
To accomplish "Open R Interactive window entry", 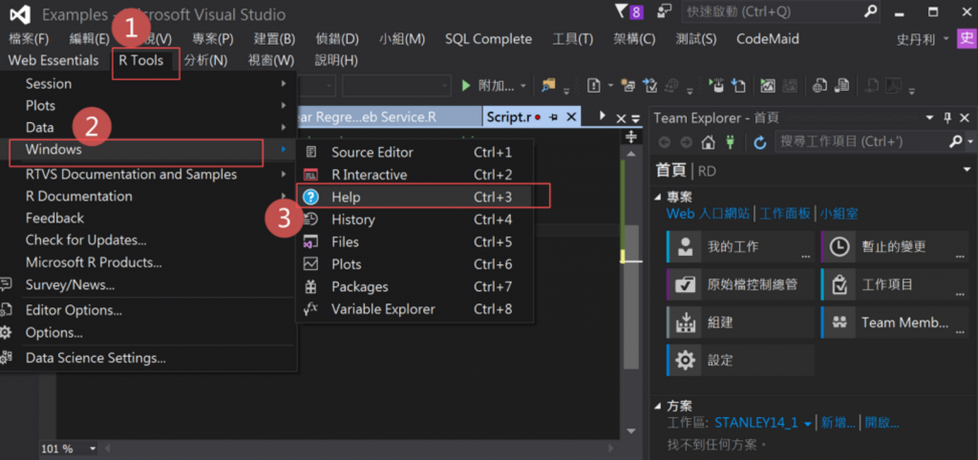I will 415,175.
